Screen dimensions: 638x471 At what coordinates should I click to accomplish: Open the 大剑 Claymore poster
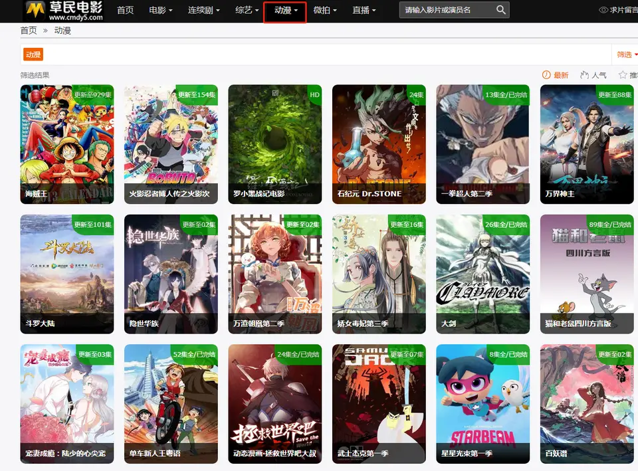pyautogui.click(x=483, y=274)
